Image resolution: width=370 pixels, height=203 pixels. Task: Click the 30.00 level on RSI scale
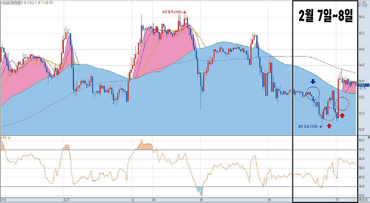point(361,187)
